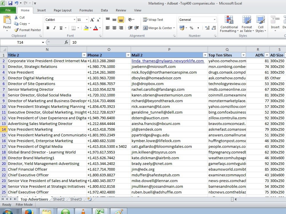Switch to the Formulas ribbon tab

coord(86,10)
